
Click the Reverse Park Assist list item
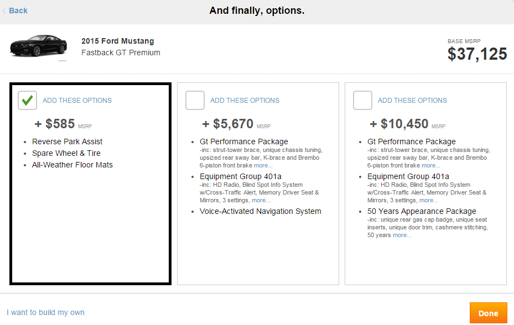tap(67, 141)
